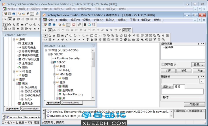Select Ellipse drawing tool in Site Edition
Screen dimensions: 208x126
tap(71, 36)
